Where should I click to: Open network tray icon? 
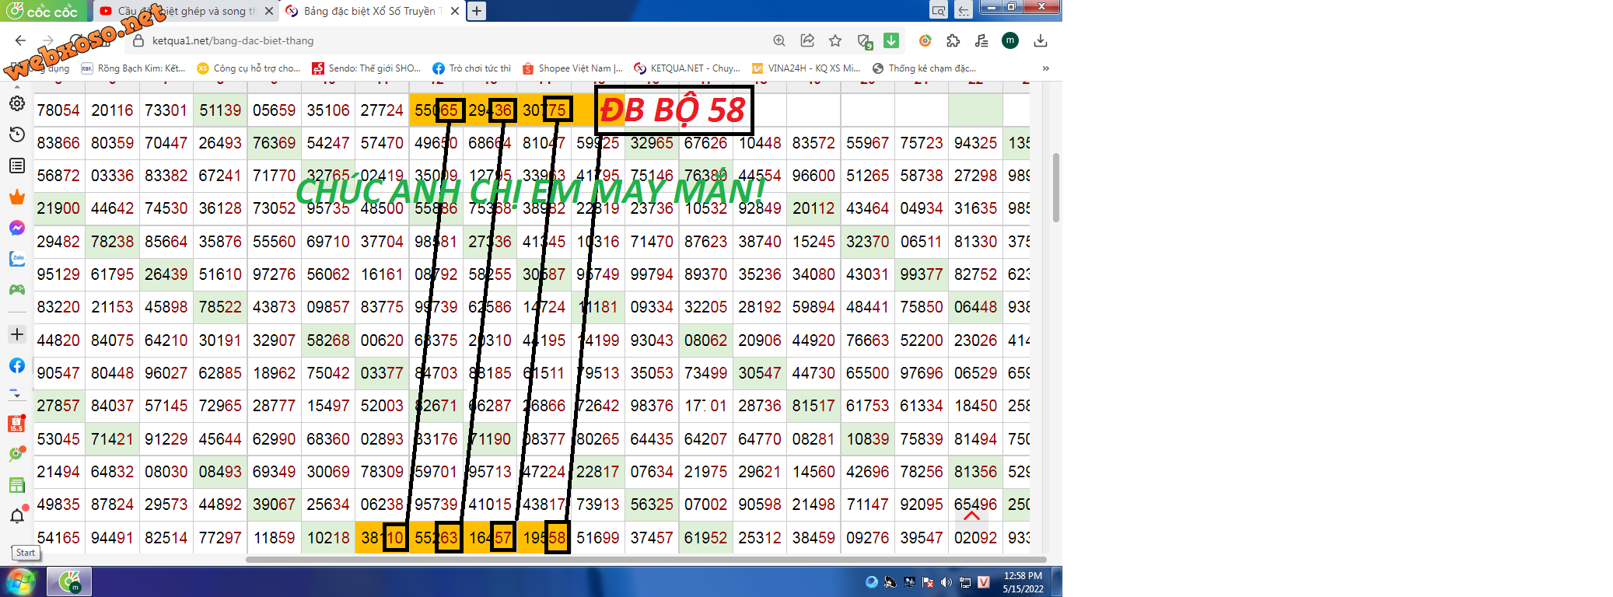(x=965, y=582)
